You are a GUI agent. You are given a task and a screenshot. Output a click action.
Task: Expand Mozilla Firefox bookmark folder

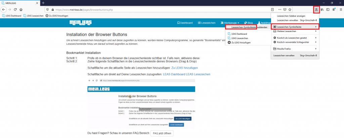(295, 49)
